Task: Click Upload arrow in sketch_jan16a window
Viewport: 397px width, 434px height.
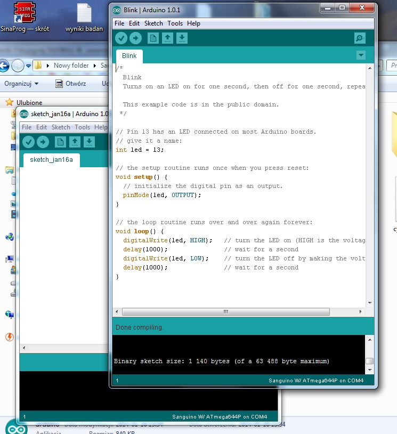Action: (x=43, y=142)
